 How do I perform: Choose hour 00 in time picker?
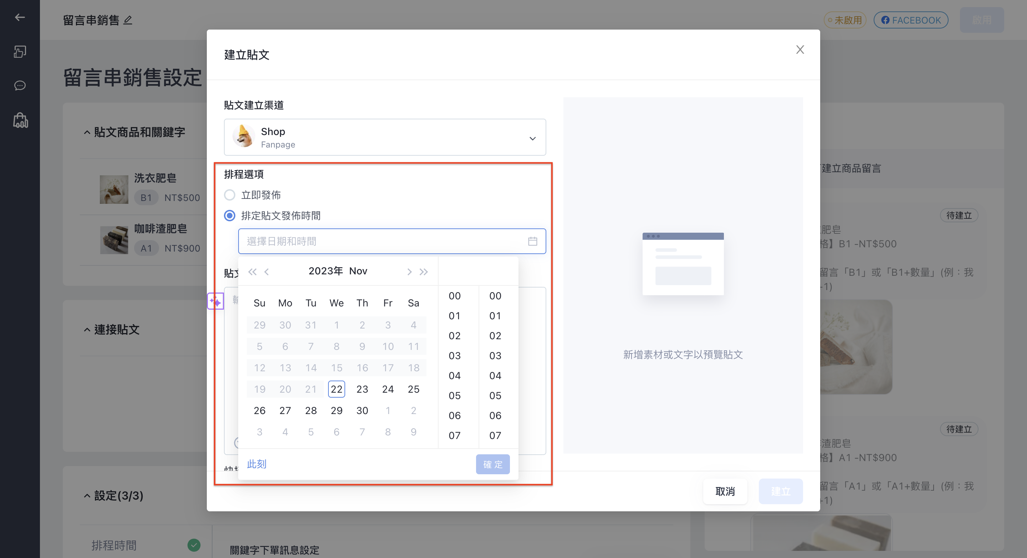[x=455, y=296]
